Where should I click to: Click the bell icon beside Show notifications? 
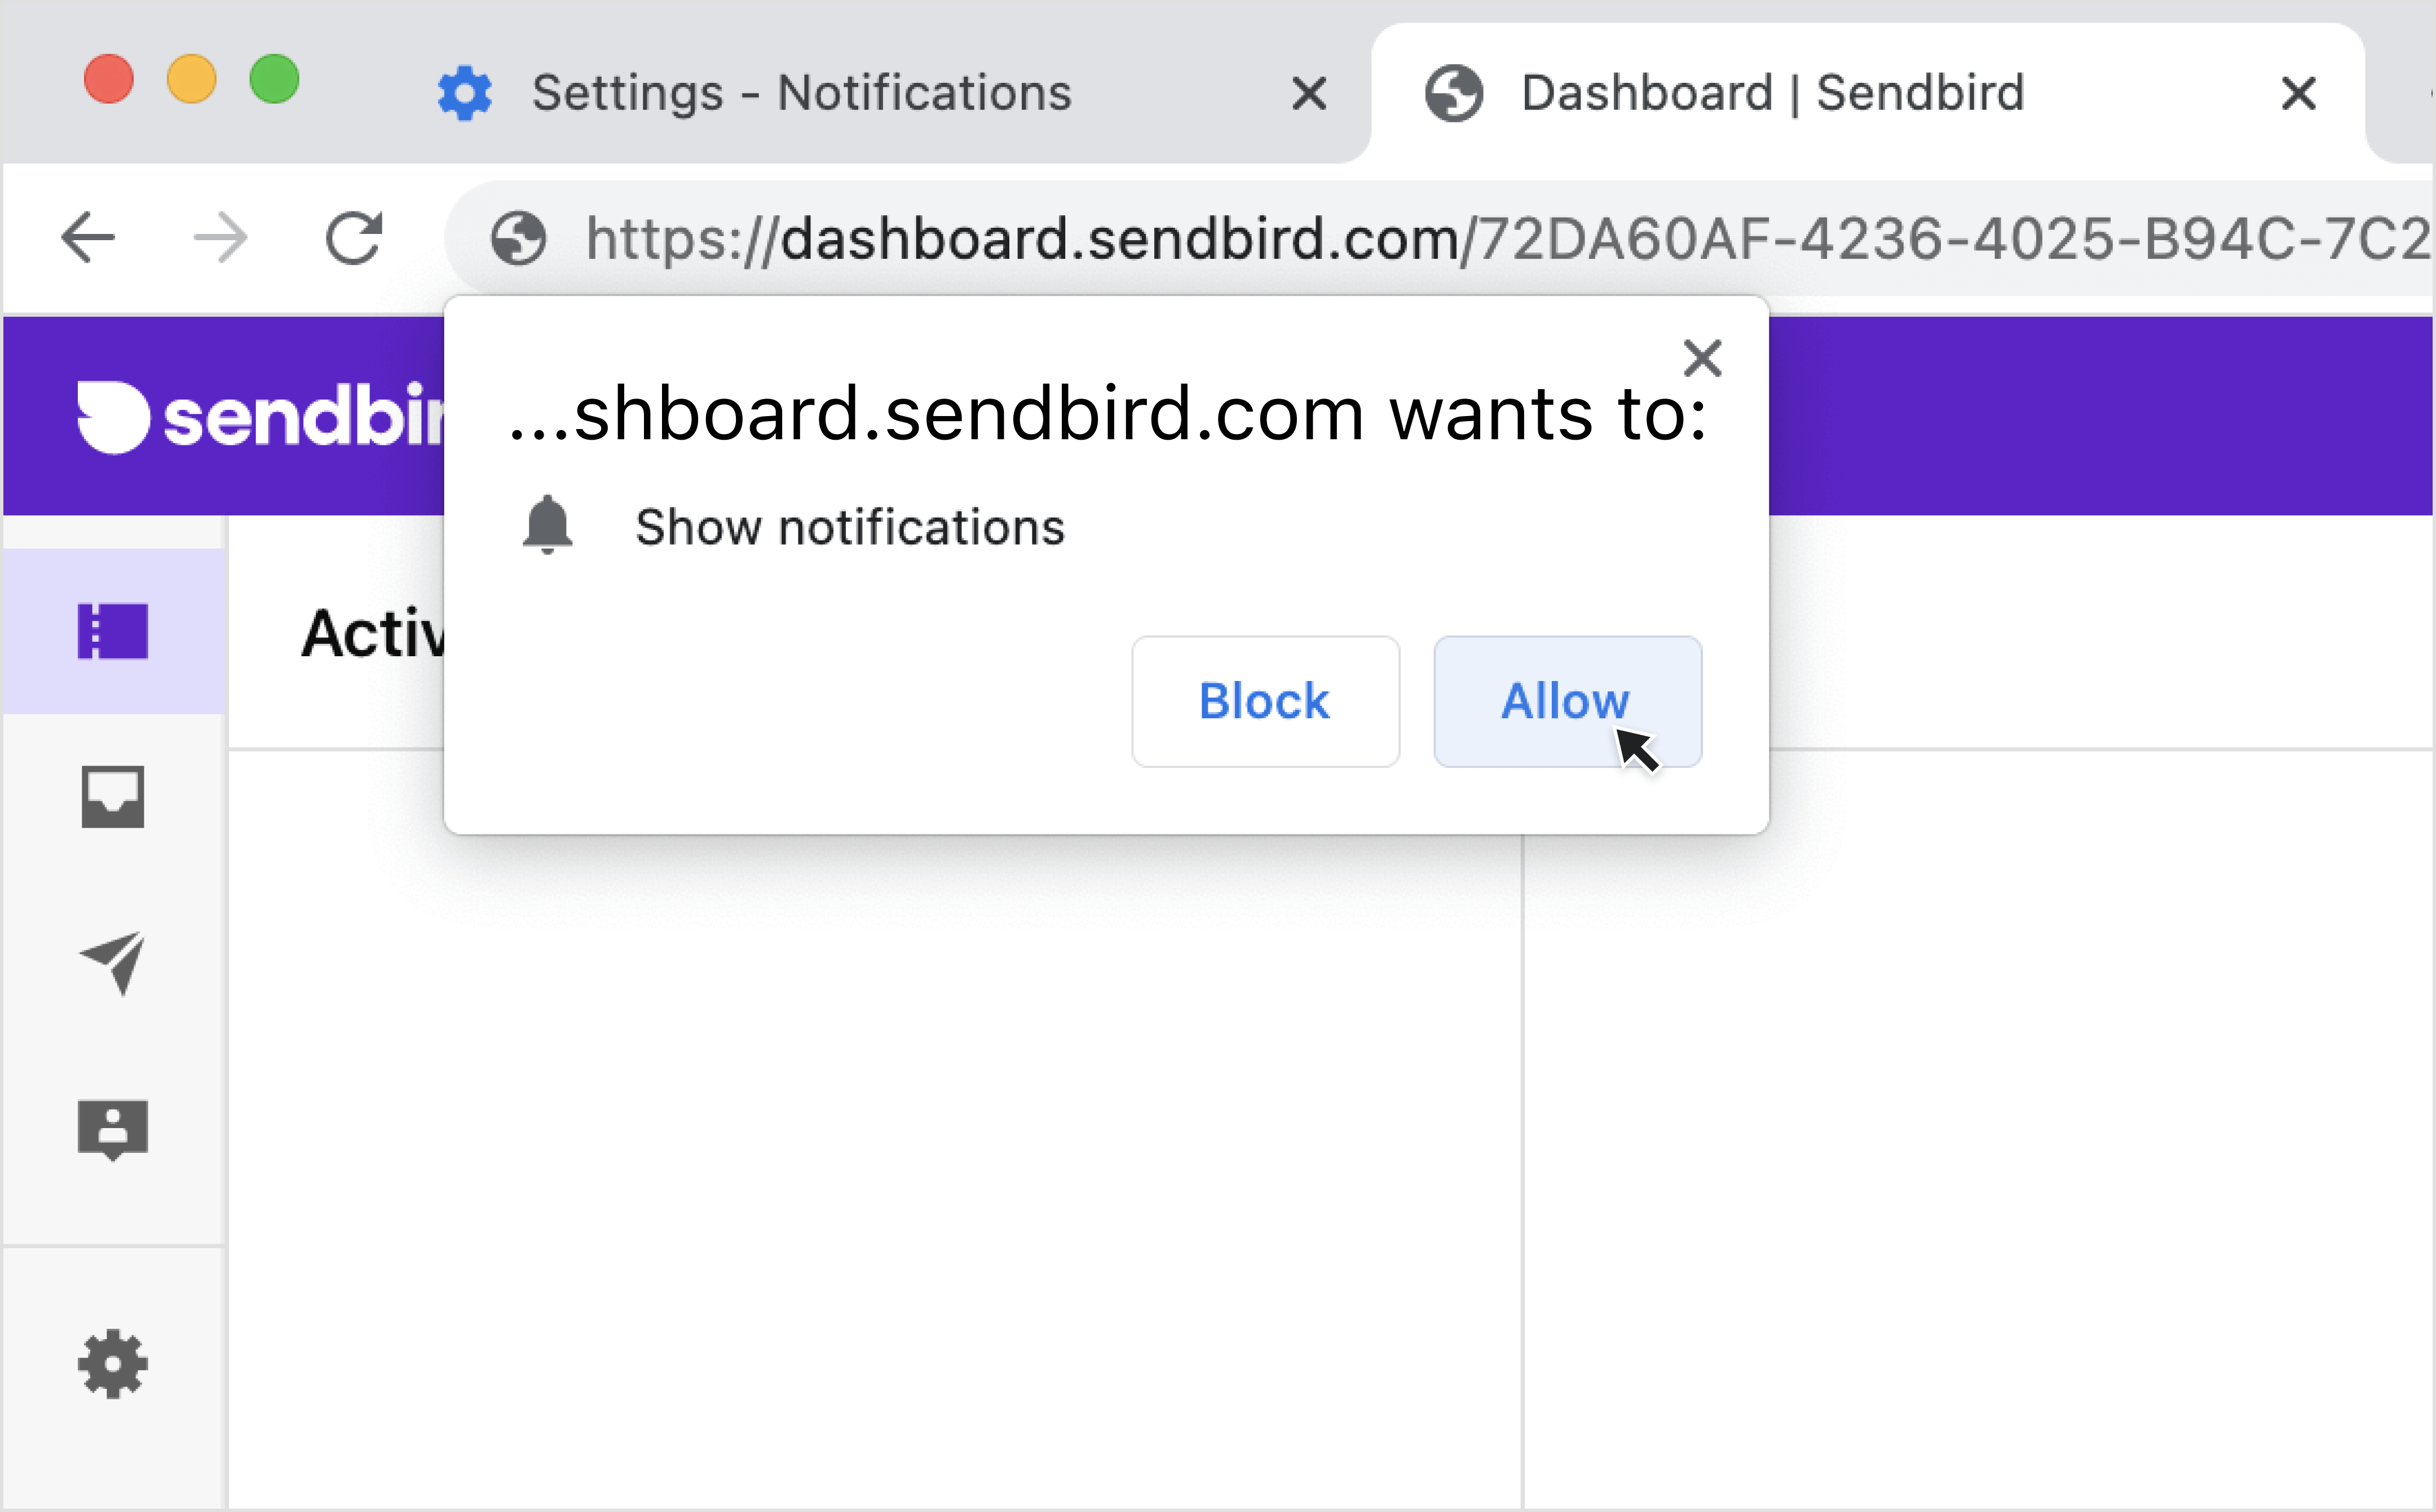tap(548, 524)
